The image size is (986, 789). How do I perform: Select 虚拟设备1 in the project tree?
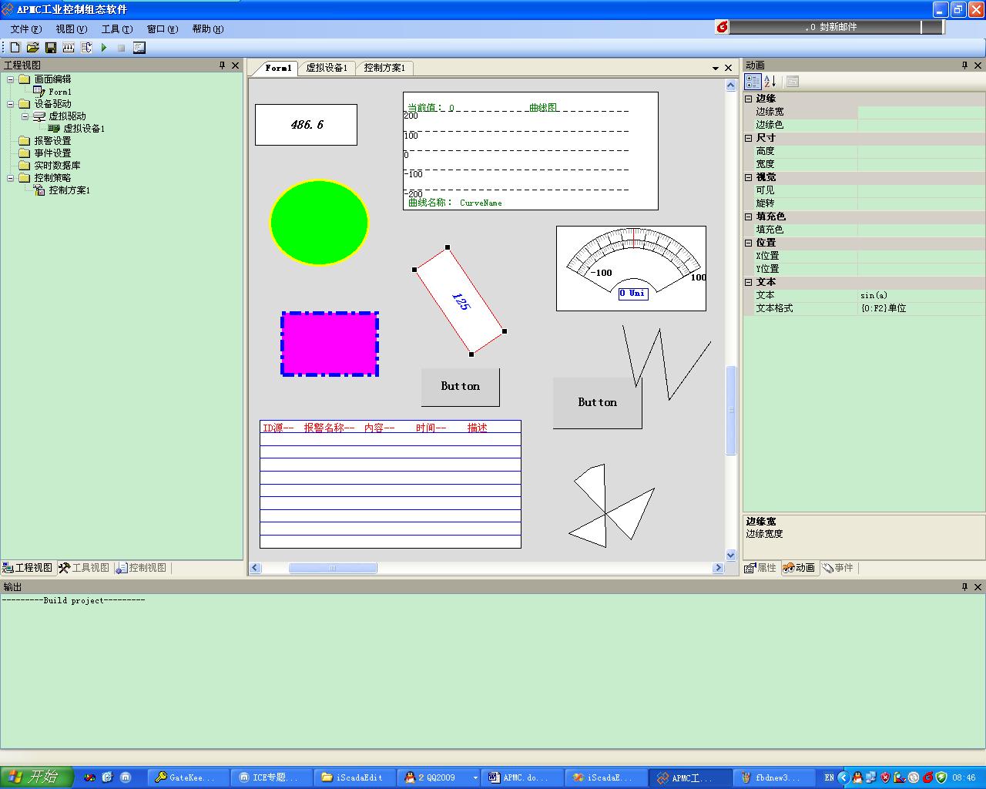83,129
